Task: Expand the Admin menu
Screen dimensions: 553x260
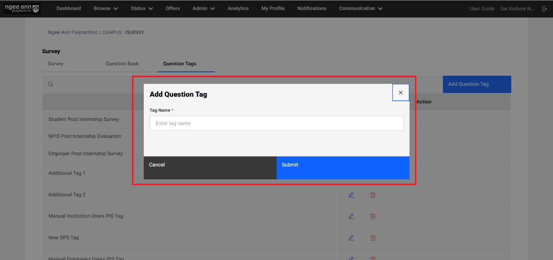Action: click(x=203, y=8)
